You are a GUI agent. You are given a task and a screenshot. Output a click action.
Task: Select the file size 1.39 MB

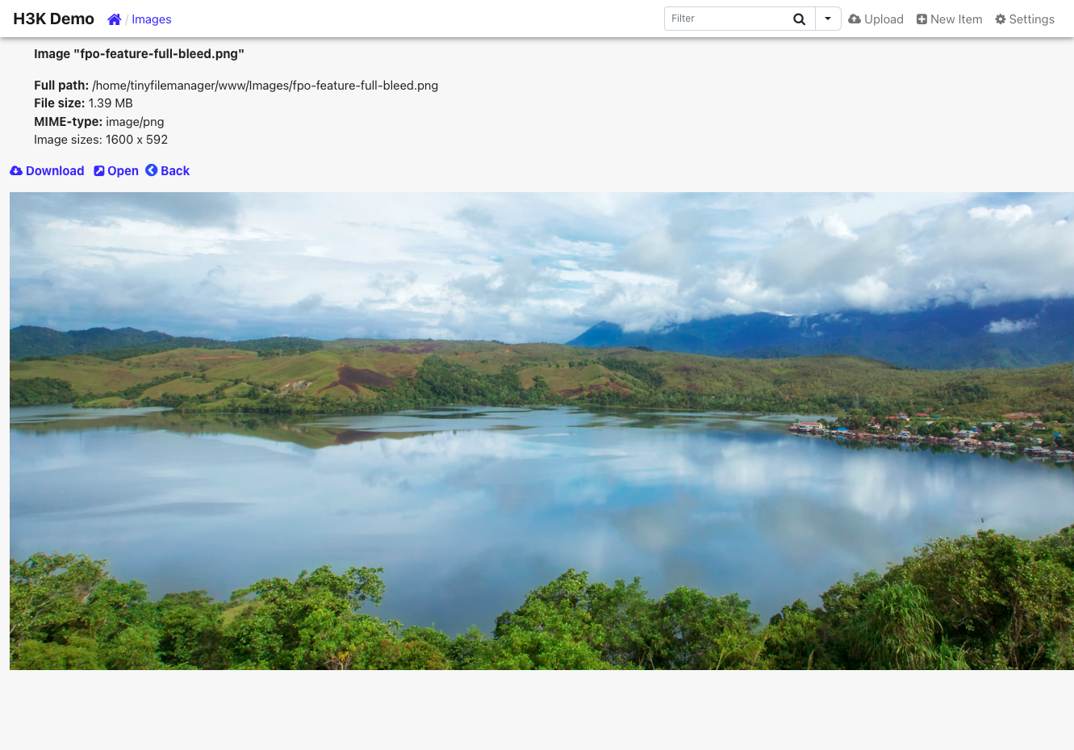[83, 103]
